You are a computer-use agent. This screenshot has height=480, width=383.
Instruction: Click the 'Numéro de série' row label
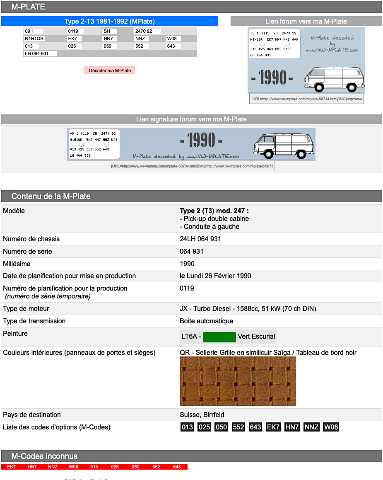tap(27, 251)
